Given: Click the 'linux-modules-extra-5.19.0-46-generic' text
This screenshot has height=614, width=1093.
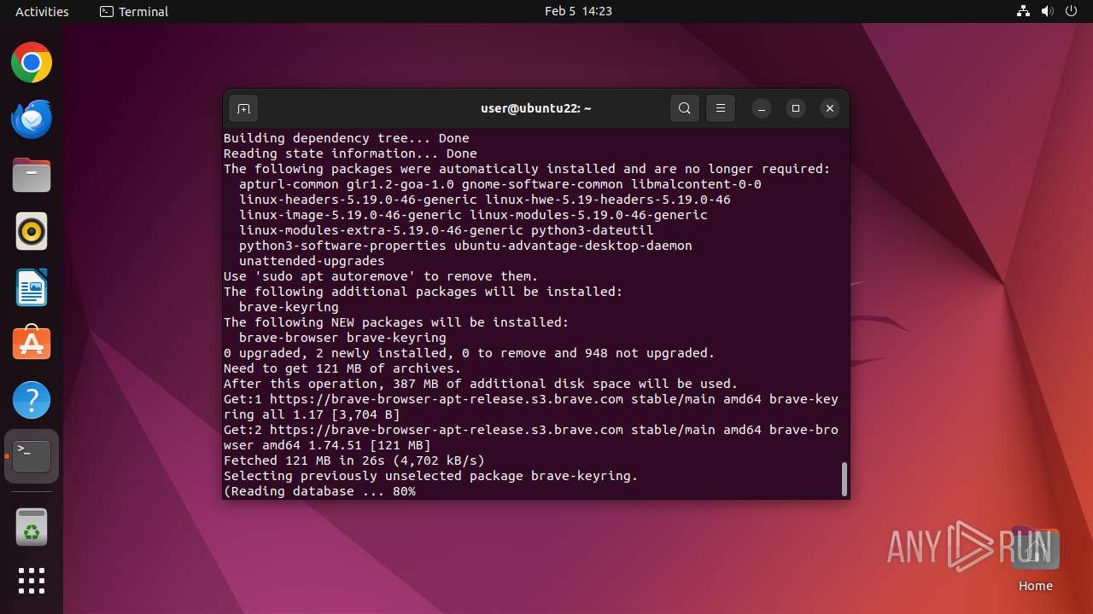Looking at the screenshot, I should click(381, 230).
